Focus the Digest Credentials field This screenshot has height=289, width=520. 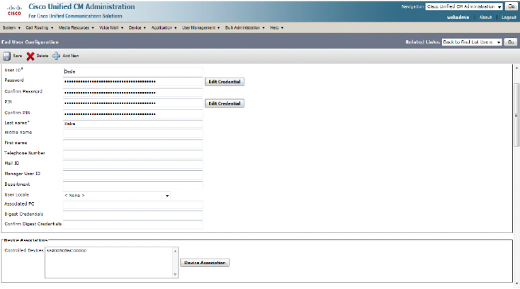click(132, 215)
